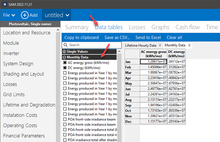The width and height of the screenshot is (220, 142).
Task: Switch to the Graphs tab
Action: click(x=160, y=27)
